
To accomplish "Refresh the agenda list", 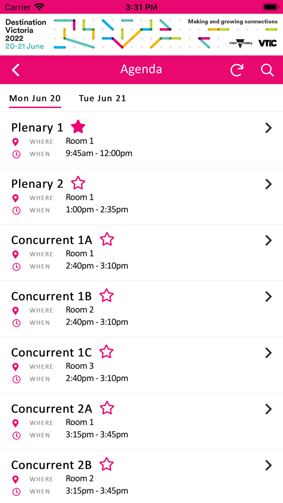I will 237,70.
